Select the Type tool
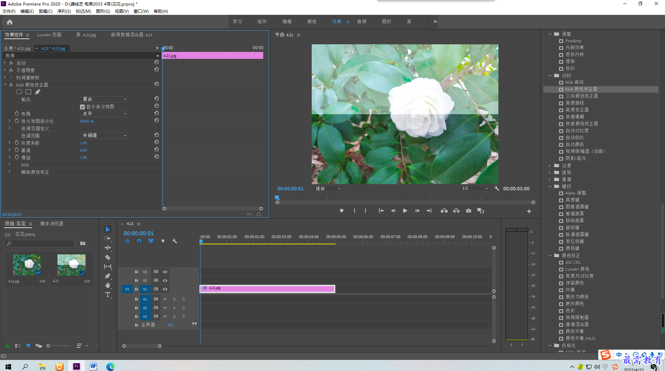 coord(108,295)
